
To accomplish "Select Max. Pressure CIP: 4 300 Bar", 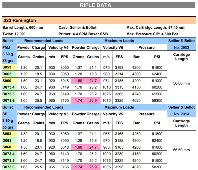I will click(x=152, y=34).
